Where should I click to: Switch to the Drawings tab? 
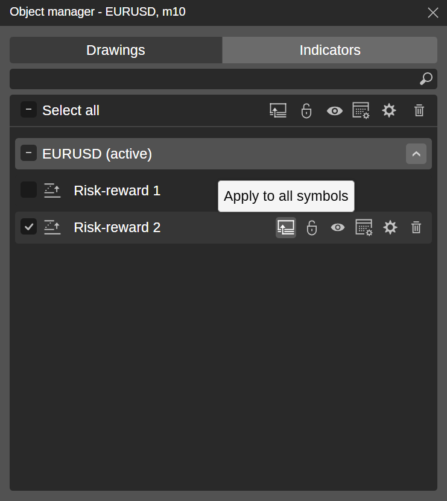pos(116,50)
